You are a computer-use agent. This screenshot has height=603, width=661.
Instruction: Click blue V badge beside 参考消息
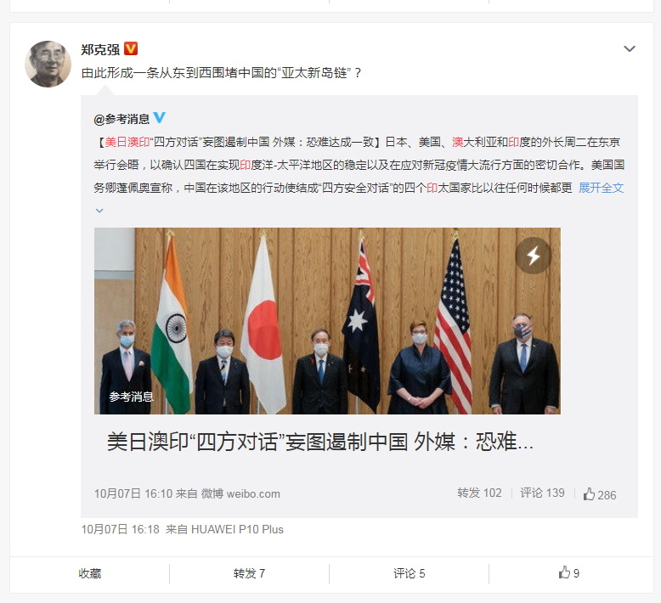[x=159, y=117]
